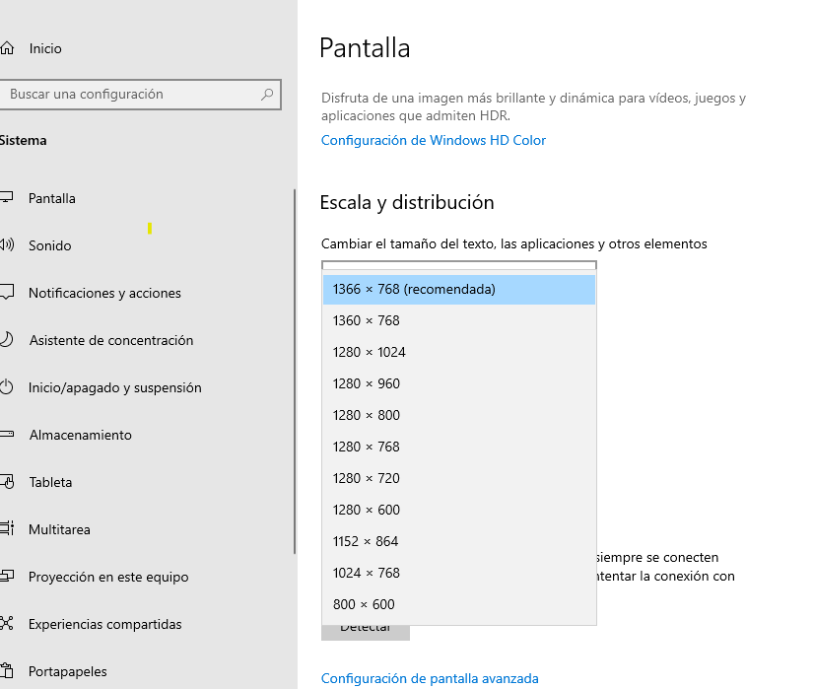
Task: Click the Asistente de concentración moon icon
Action: (6, 339)
